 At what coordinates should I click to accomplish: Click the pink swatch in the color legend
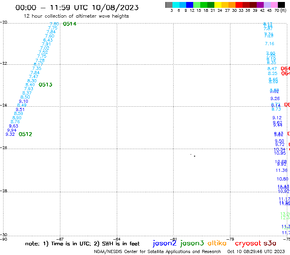point(274,5)
